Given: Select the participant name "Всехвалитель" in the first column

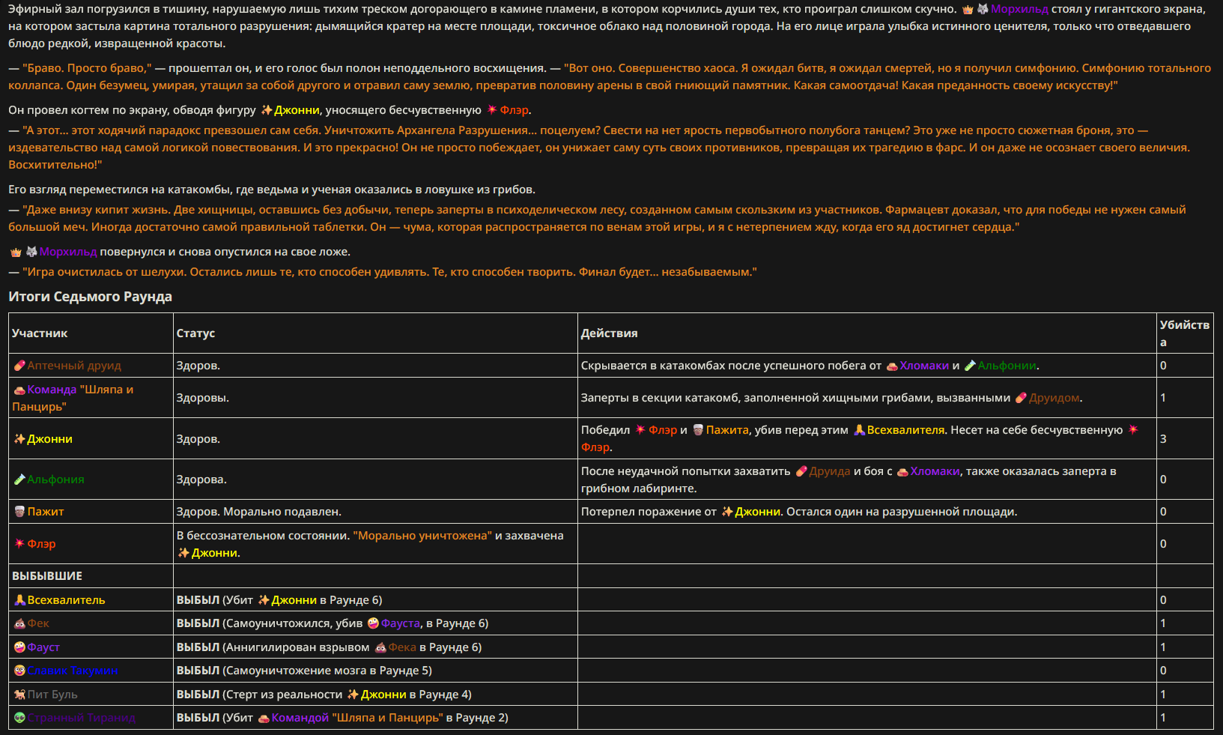Looking at the screenshot, I should click(66, 600).
